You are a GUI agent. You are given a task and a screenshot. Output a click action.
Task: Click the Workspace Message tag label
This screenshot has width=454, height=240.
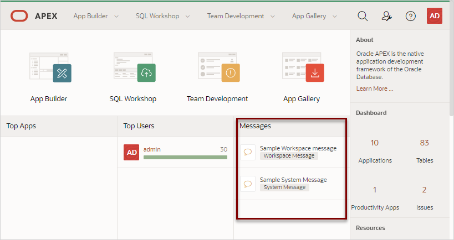289,155
